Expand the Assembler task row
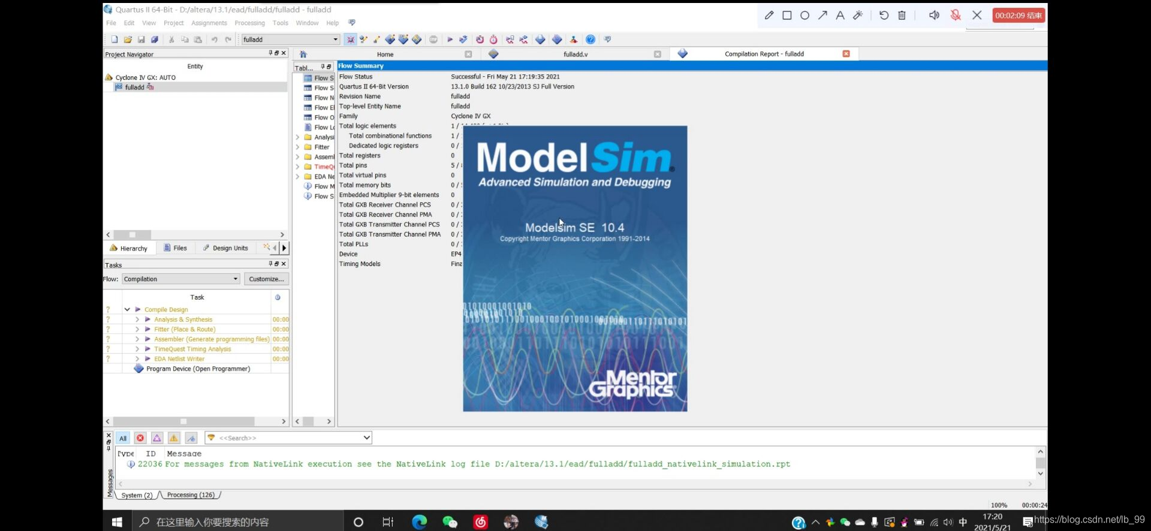This screenshot has height=531, width=1151. coord(137,339)
